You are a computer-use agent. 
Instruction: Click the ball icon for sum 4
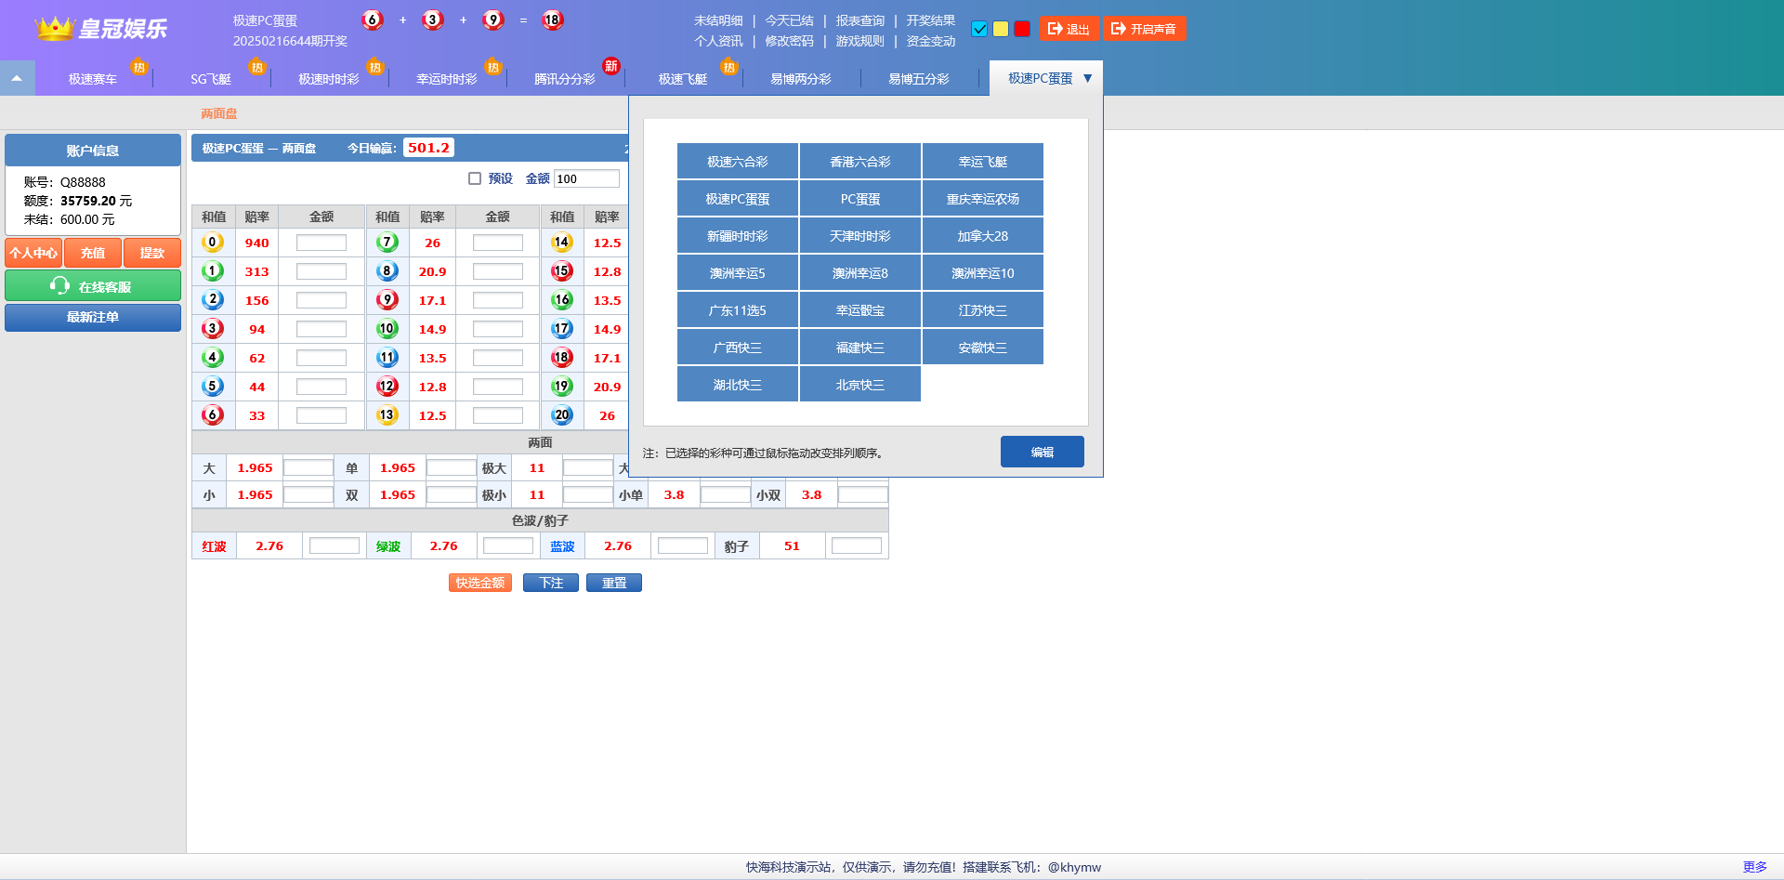213,358
